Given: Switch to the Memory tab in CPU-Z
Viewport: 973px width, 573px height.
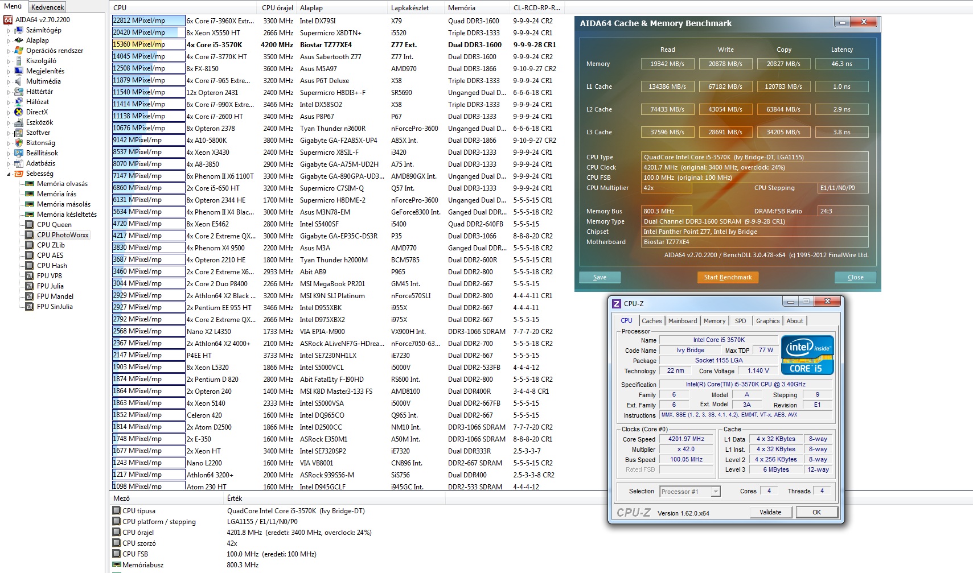Looking at the screenshot, I should [x=715, y=321].
